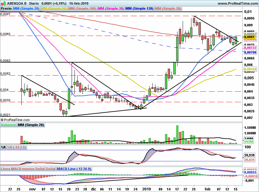
Task: Click the Diario timeframe text
Action: [34, 3]
